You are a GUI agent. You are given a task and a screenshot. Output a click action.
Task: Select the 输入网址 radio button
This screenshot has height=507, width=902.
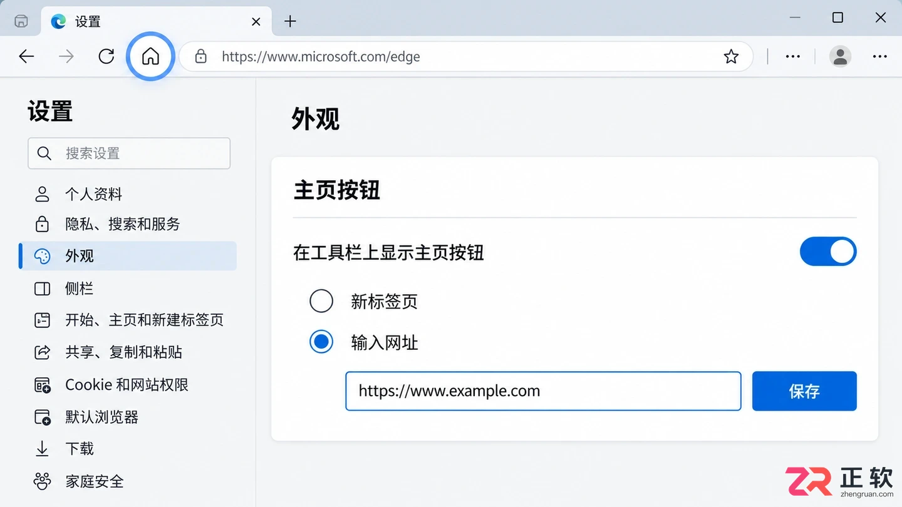tap(321, 342)
